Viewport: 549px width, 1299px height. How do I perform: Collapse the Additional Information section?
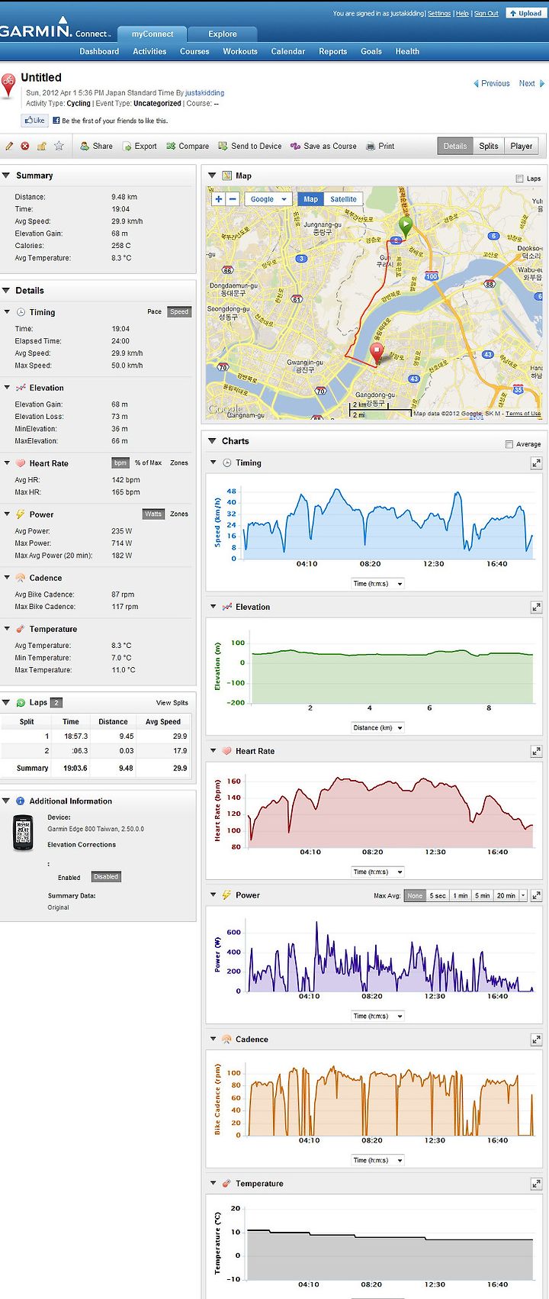point(6,801)
